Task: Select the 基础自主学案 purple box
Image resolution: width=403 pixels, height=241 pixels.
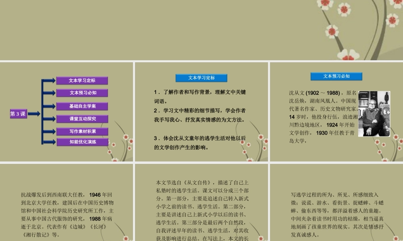Action: pyautogui.click(x=82, y=106)
